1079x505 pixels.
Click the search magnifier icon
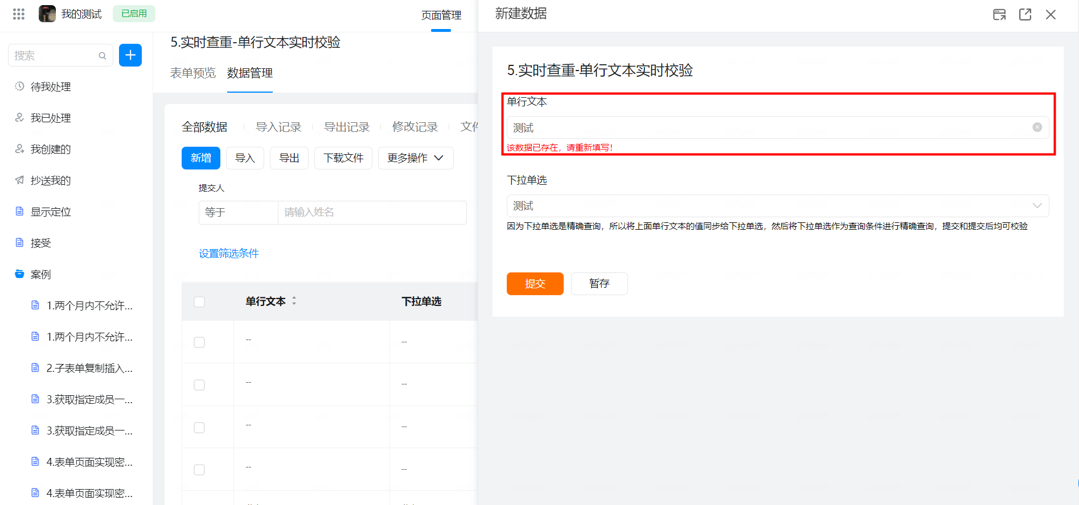[102, 56]
